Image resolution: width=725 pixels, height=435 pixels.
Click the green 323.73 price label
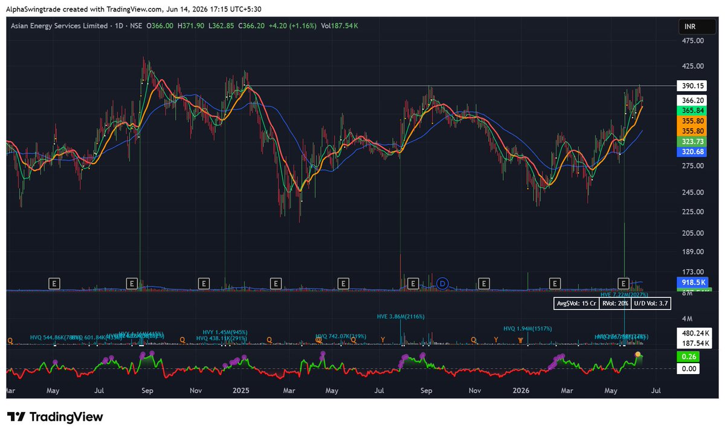tap(692, 142)
